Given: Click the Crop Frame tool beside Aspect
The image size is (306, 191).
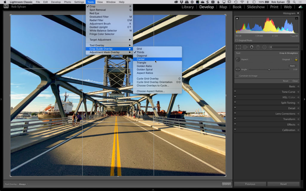Looking at the screenshot, I should (238, 59).
